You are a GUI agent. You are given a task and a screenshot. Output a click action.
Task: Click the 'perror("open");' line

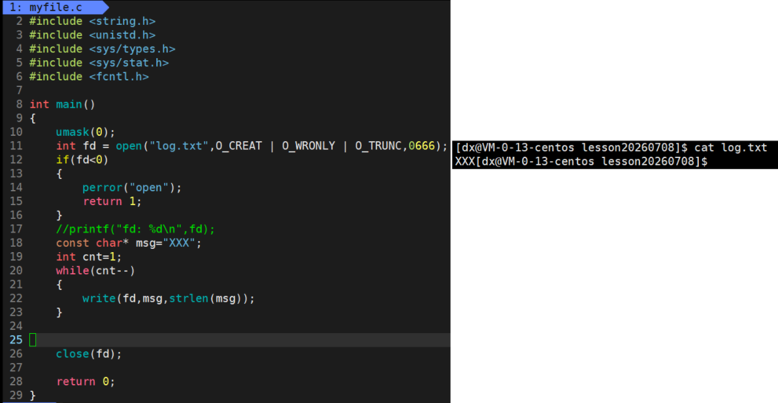coord(132,188)
